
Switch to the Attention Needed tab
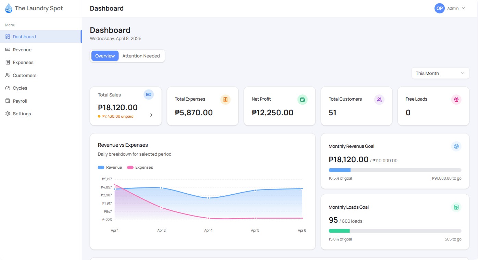point(141,56)
